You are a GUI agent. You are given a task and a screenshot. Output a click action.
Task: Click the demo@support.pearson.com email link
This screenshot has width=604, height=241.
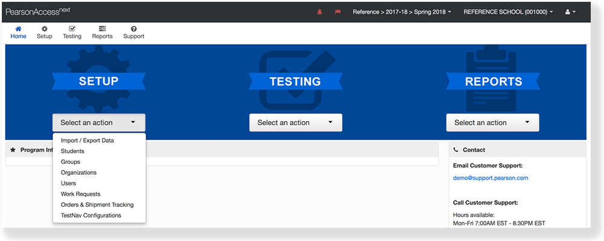[x=490, y=178]
